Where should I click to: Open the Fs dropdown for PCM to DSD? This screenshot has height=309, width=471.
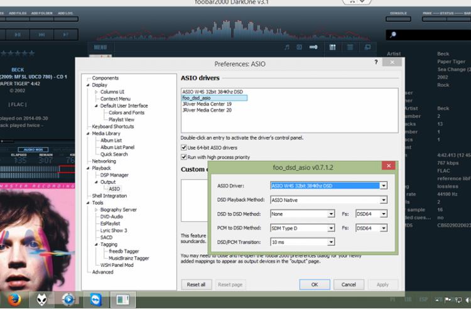(x=384, y=228)
